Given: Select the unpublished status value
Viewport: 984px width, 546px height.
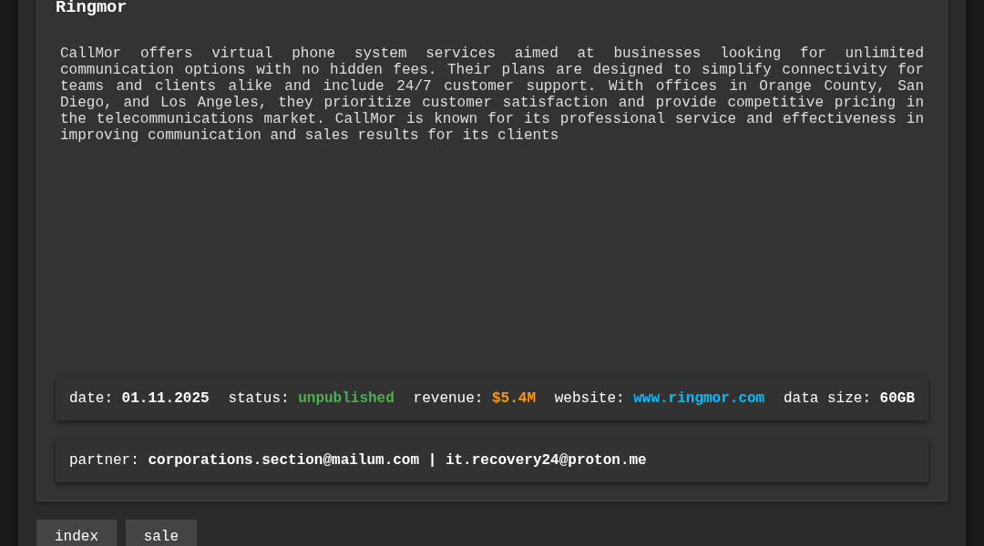Looking at the screenshot, I should 346,398.
